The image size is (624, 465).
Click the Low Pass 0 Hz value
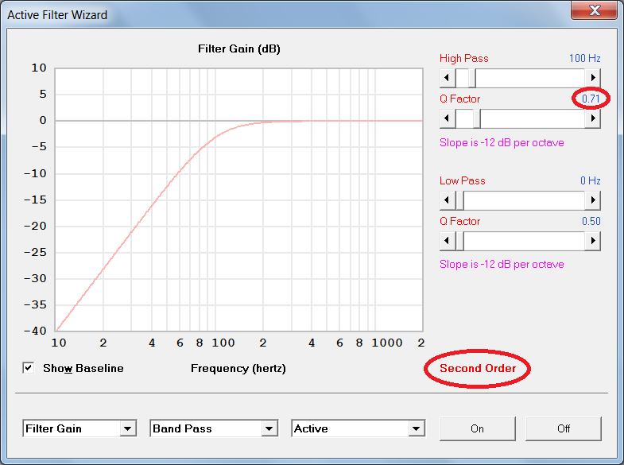pos(590,180)
